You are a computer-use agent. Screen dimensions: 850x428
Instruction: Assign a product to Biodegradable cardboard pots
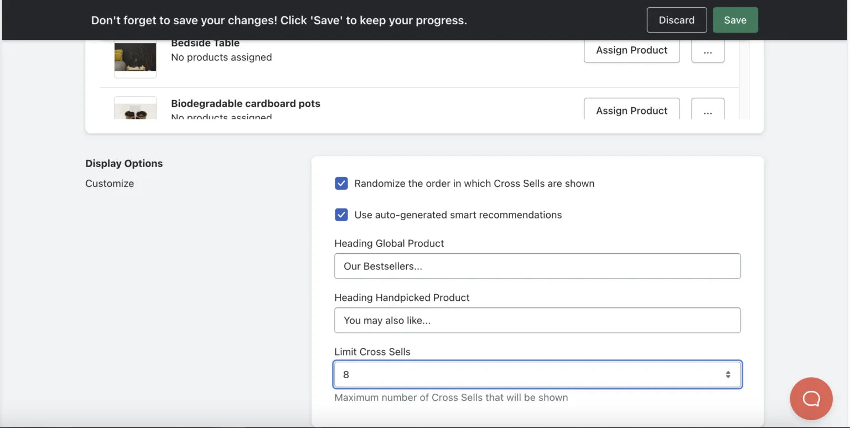[x=631, y=110]
